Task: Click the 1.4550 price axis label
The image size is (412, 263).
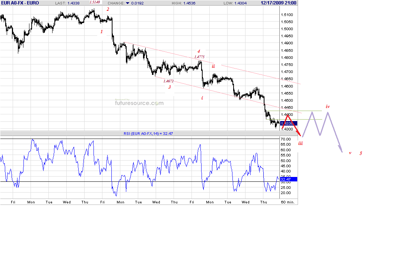Action: coord(287,93)
